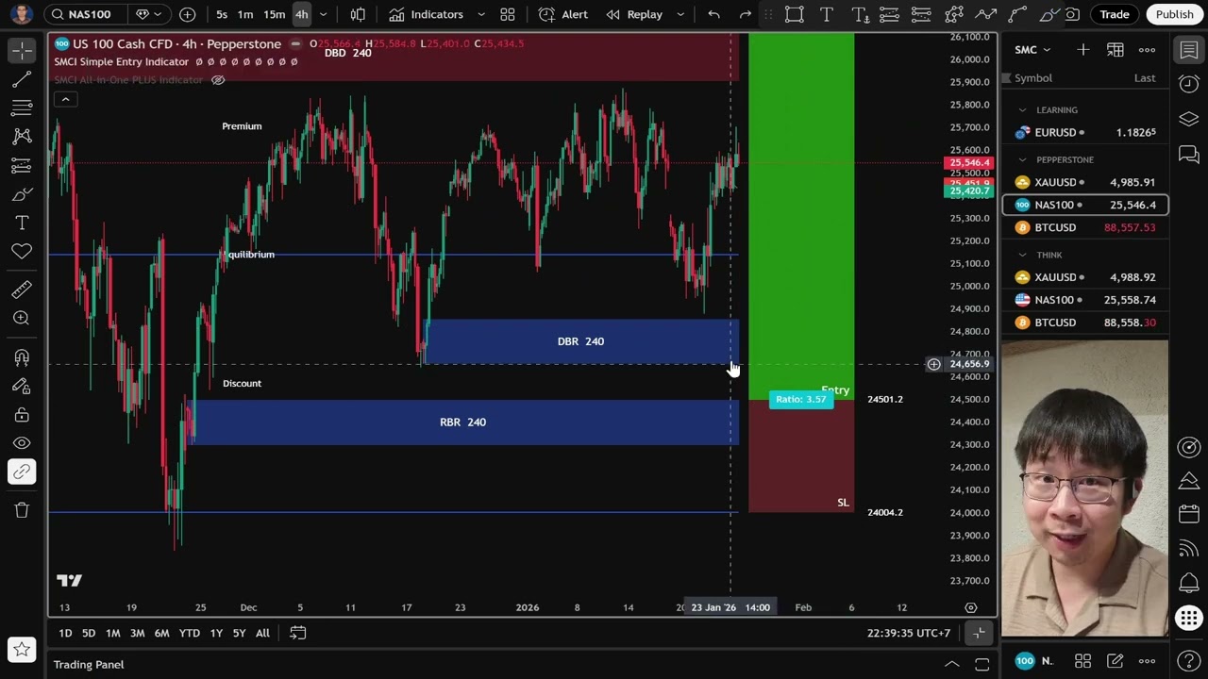Select rectangle tool in top toolbar
This screenshot has height=679, width=1208.
click(x=795, y=14)
